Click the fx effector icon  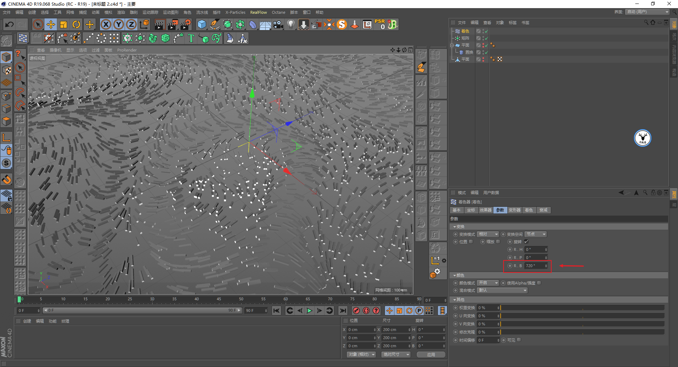tap(243, 38)
